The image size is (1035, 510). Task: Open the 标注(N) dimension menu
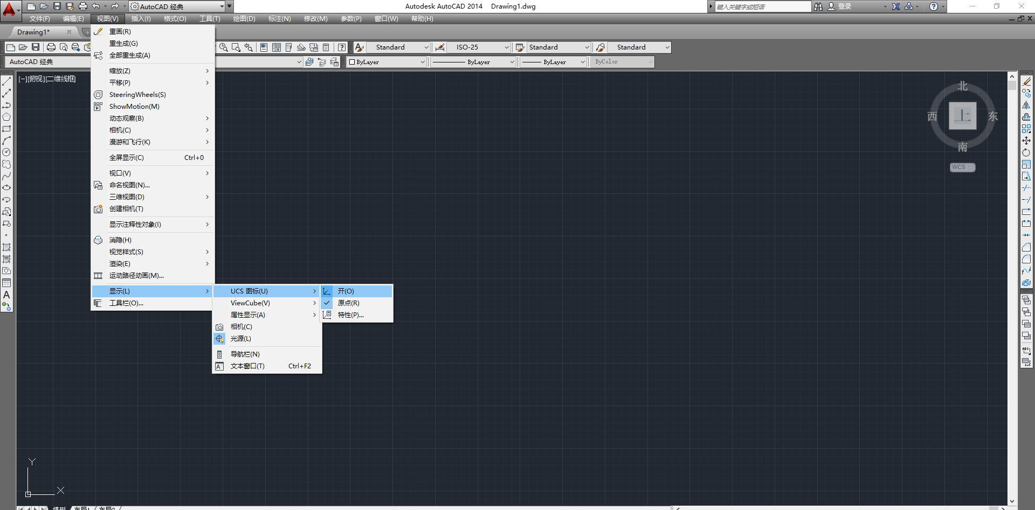click(x=279, y=18)
